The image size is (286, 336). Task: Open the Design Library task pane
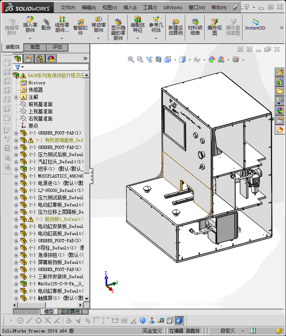pyautogui.click(x=280, y=82)
